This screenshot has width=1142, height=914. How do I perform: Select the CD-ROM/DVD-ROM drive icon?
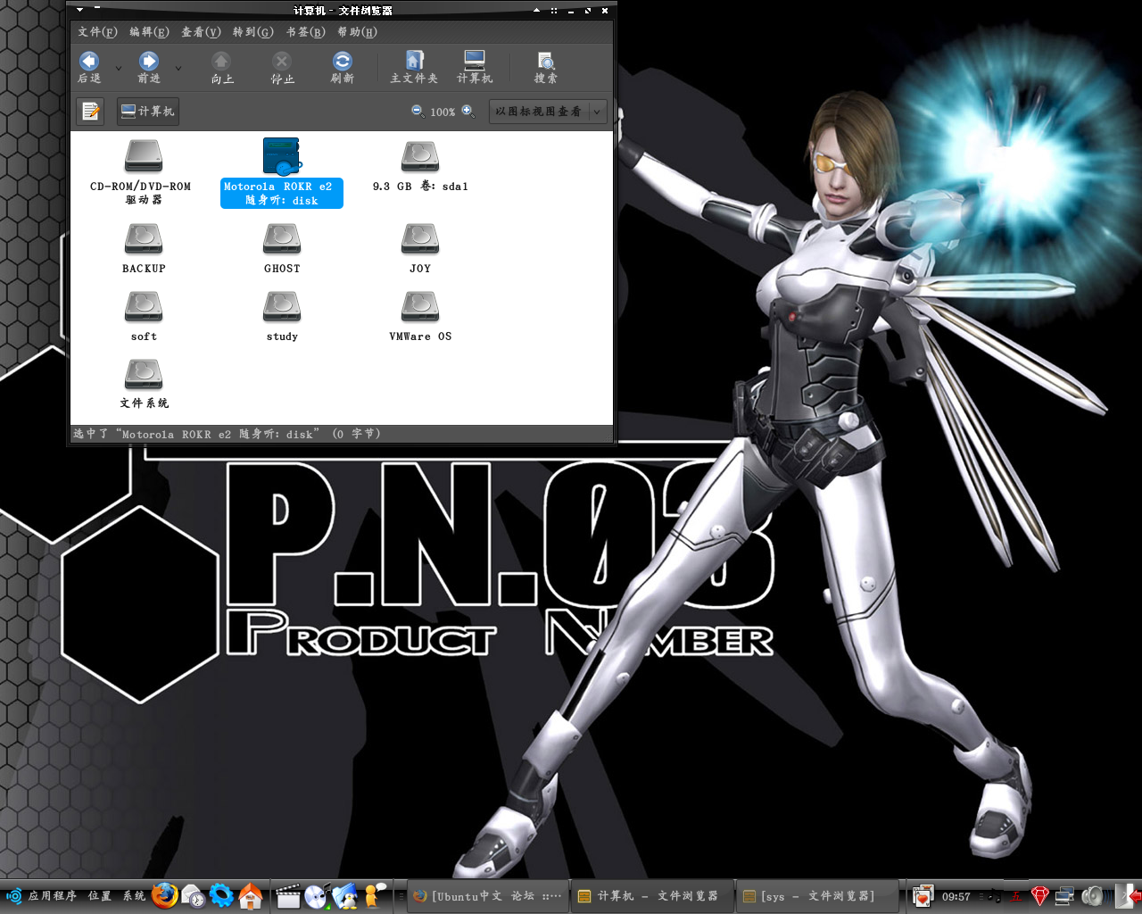(144, 157)
